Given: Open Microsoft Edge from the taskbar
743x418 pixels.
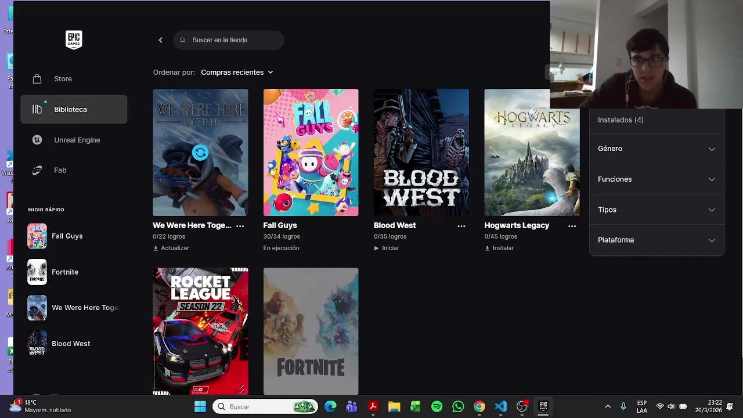Looking at the screenshot, I should tap(330, 406).
